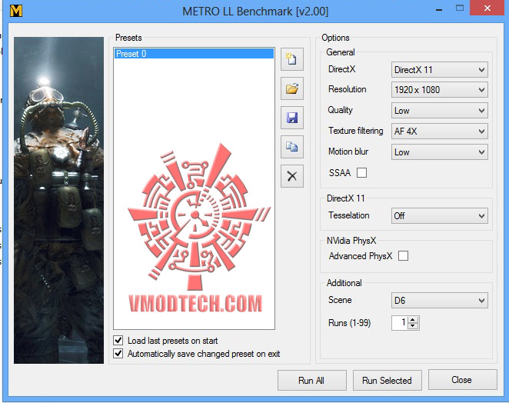This screenshot has width=509, height=403.
Task: Minimize the benchmark window
Action: tap(438, 10)
